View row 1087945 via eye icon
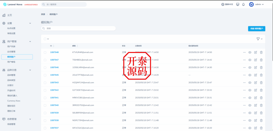The width and height of the screenshot is (273, 131). pos(250,75)
